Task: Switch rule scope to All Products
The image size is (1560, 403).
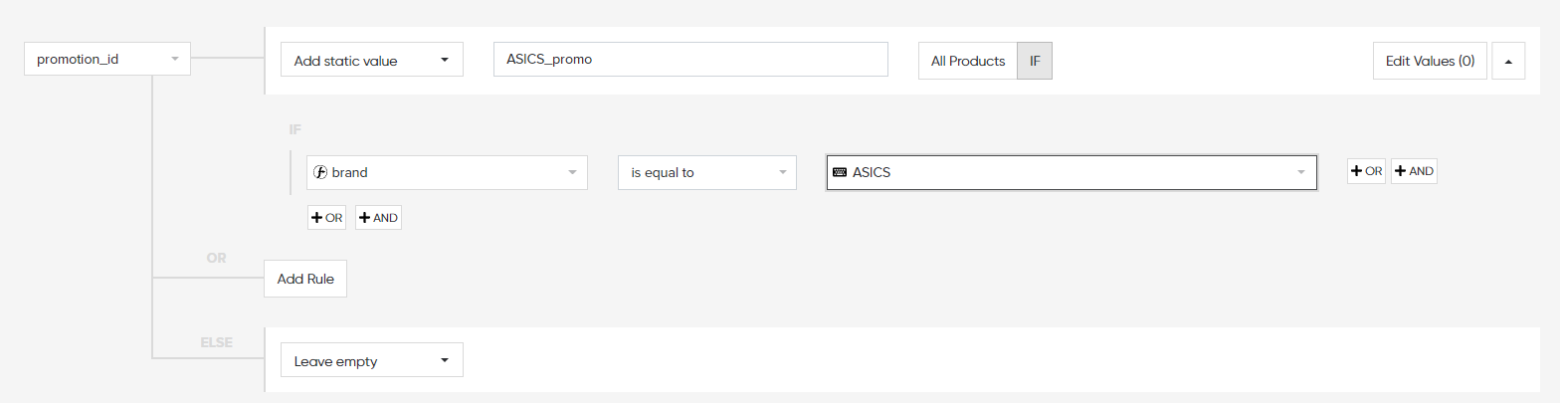Action: [x=967, y=61]
